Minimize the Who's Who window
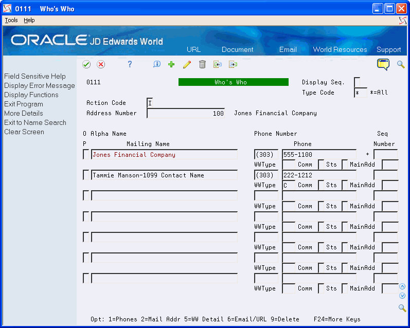This screenshot has height=328, width=410. click(377, 9)
